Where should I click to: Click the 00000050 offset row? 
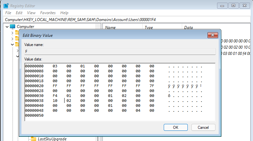pyautogui.click(x=34, y=115)
